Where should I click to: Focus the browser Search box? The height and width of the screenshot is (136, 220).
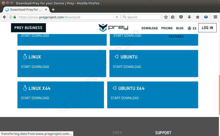tap(141, 17)
